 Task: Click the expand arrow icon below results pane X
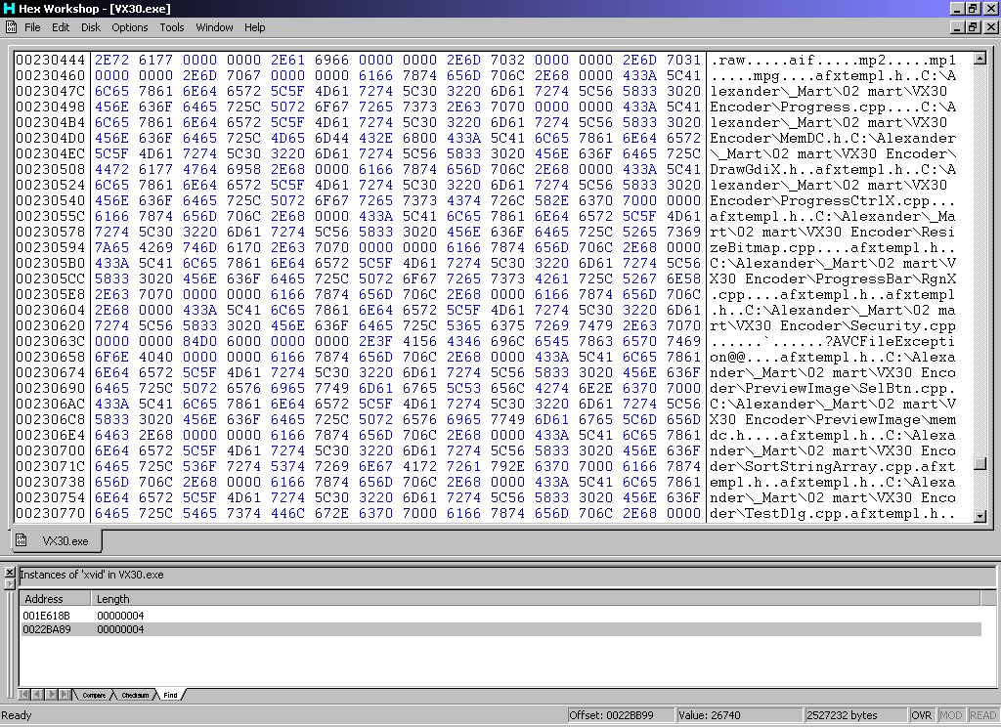(10, 583)
